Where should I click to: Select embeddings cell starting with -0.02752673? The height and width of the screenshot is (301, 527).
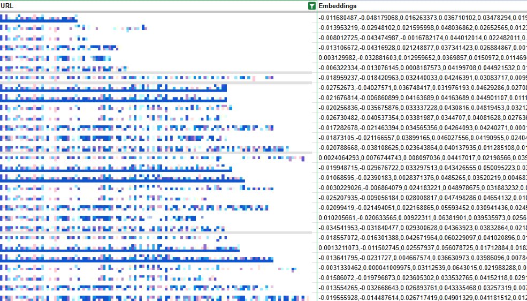(x=422, y=88)
